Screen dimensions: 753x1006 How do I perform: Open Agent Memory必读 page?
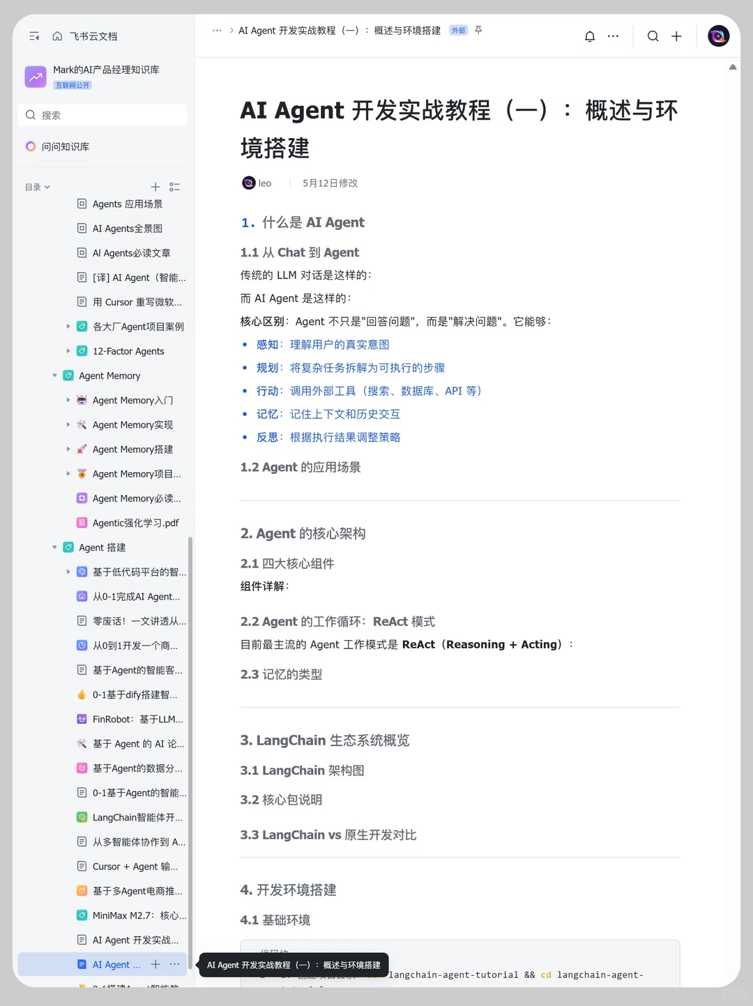pos(137,498)
